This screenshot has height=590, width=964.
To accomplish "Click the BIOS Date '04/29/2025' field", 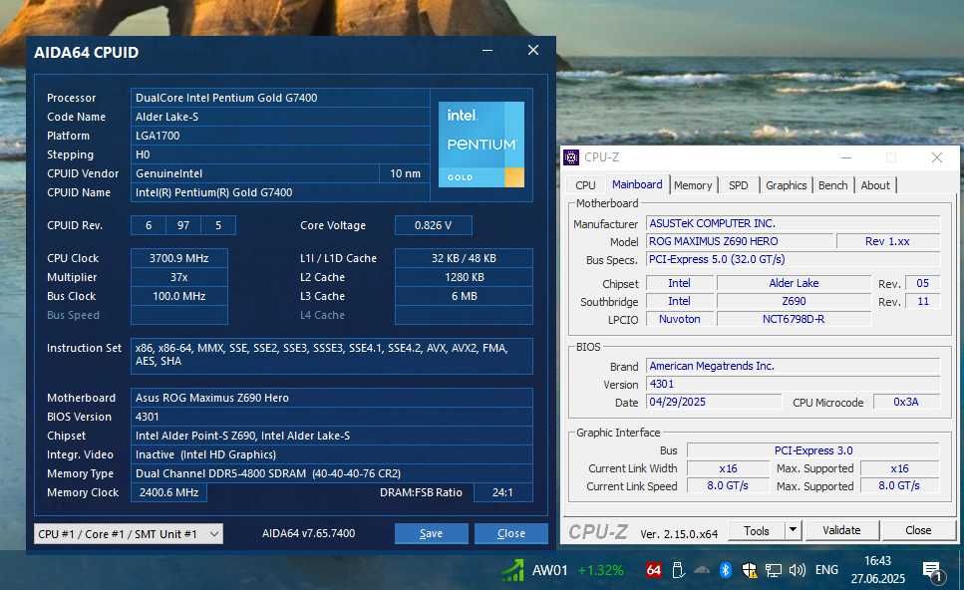I will [x=714, y=402].
